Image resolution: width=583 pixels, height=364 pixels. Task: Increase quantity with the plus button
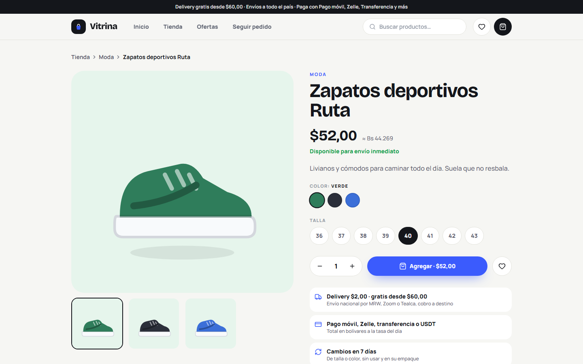click(x=352, y=266)
